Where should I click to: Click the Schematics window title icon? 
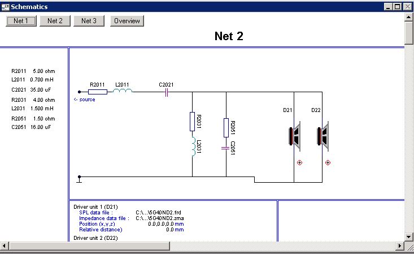[5, 7]
